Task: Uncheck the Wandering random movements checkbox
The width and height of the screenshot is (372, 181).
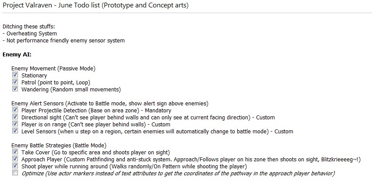Action: coord(16,89)
